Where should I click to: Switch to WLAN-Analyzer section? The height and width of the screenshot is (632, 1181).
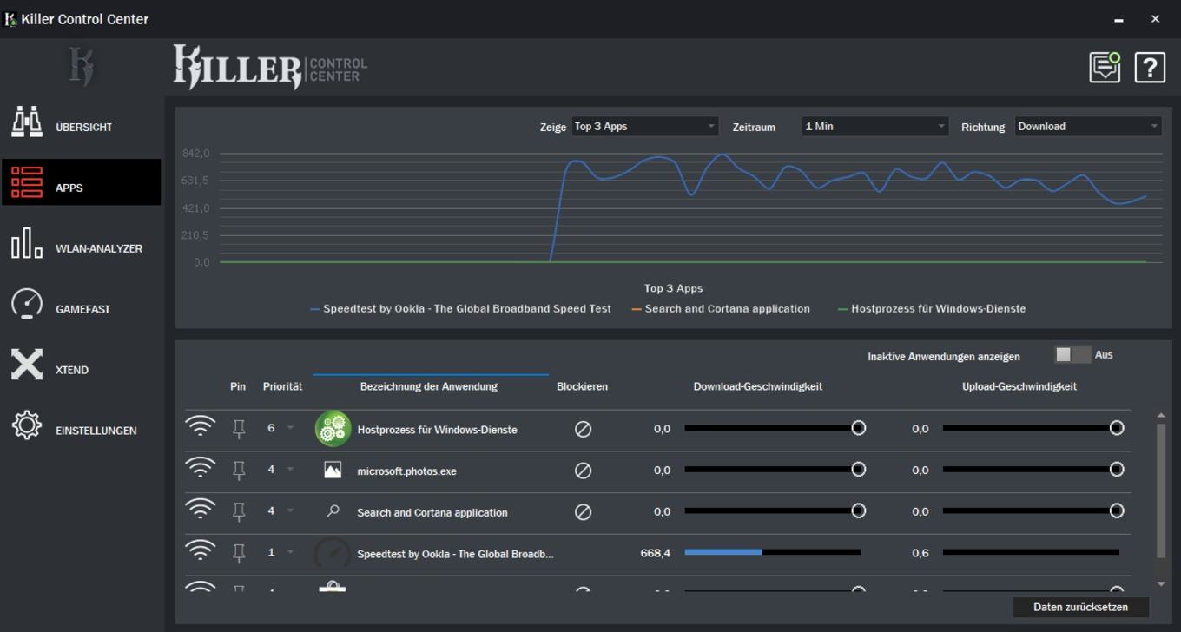click(x=99, y=248)
